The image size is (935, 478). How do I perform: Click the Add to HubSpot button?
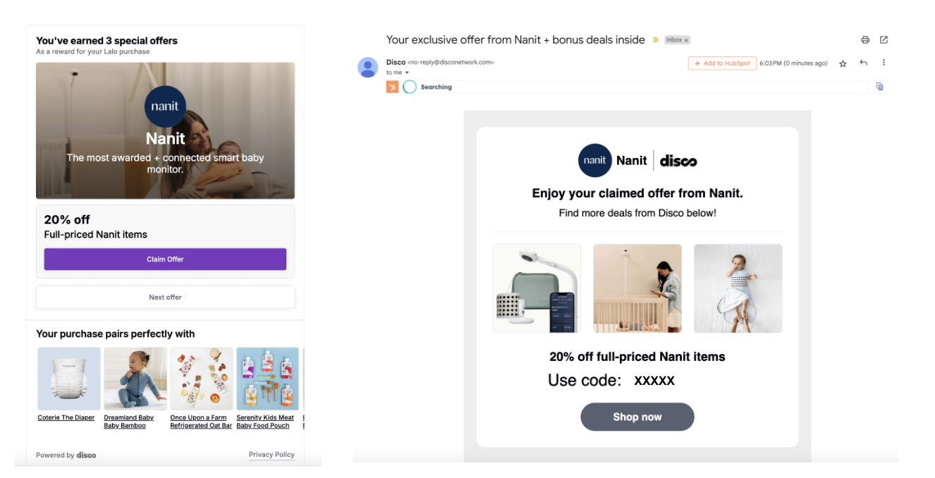click(x=722, y=63)
